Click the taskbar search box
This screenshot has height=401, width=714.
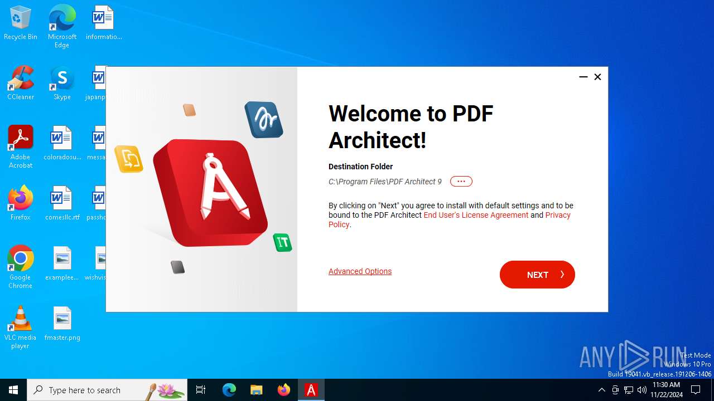point(107,390)
